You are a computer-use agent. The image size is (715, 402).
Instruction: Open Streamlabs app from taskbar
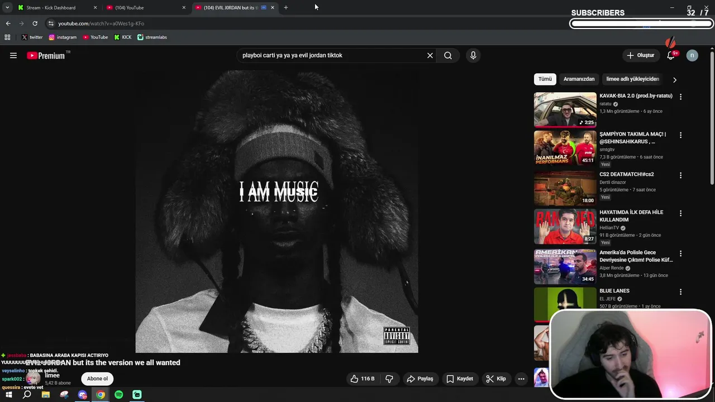click(137, 395)
